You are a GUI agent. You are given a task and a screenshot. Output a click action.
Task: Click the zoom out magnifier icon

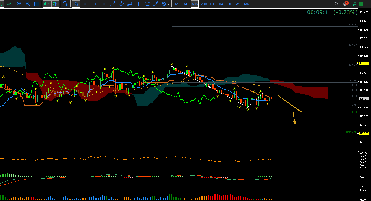(x=28, y=4)
